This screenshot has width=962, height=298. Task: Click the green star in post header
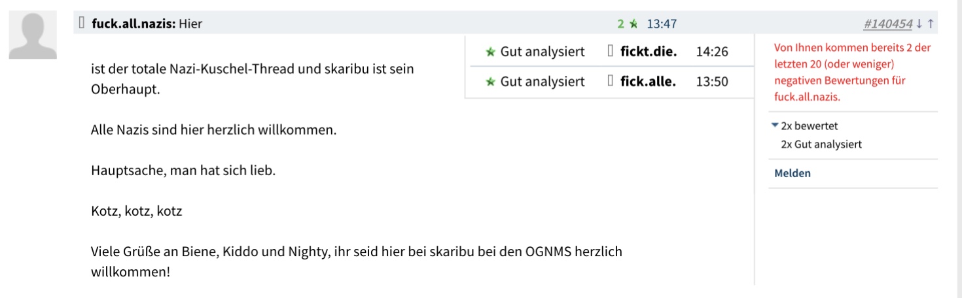[633, 24]
